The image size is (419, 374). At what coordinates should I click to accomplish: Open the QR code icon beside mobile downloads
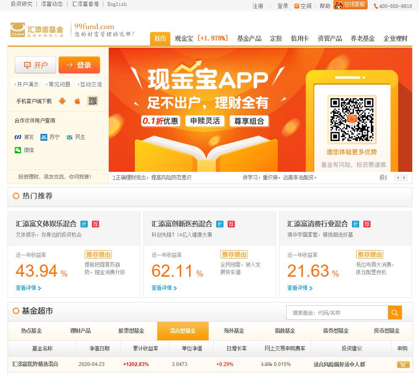(x=93, y=101)
